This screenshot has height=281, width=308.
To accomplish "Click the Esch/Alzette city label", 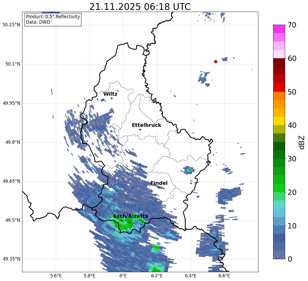I will tap(131, 216).
